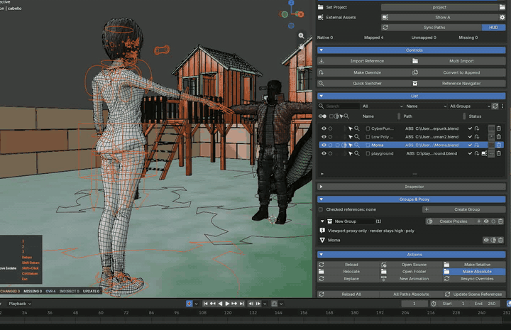Screen dimensions: 511x330
Task: Toggle visibility eye for Low Poly reference
Action: (x=324, y=137)
